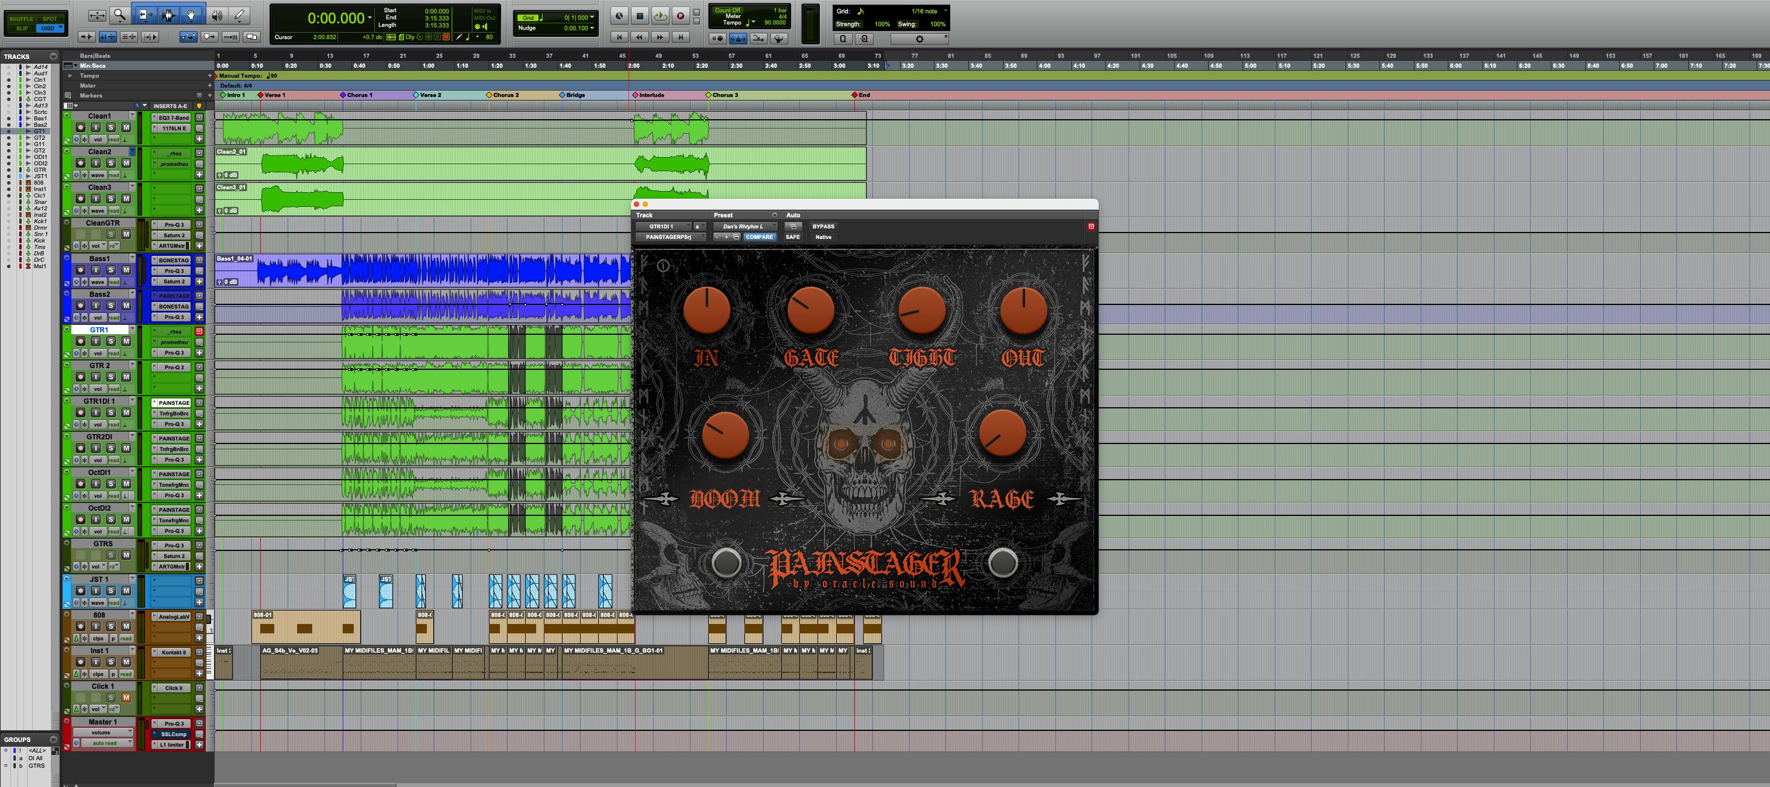Solo the Bass1 track
This screenshot has width=1770, height=787.
[x=111, y=270]
